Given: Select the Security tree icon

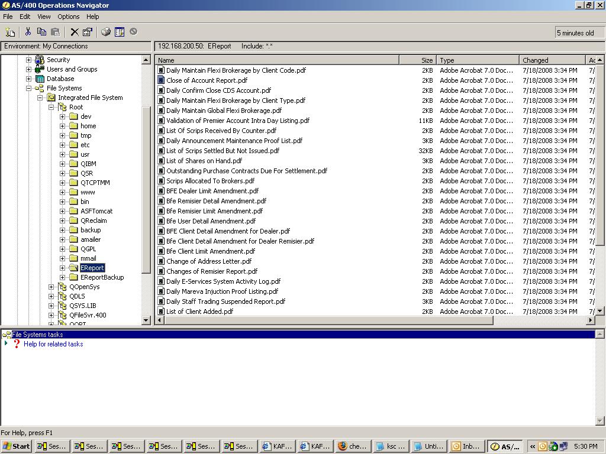Looking at the screenshot, I should (x=40, y=60).
